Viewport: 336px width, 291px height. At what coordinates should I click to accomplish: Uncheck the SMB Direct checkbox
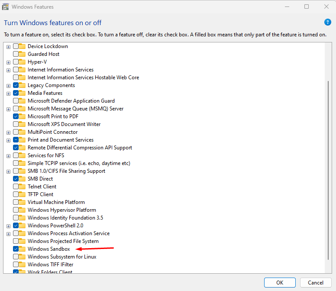click(x=16, y=179)
